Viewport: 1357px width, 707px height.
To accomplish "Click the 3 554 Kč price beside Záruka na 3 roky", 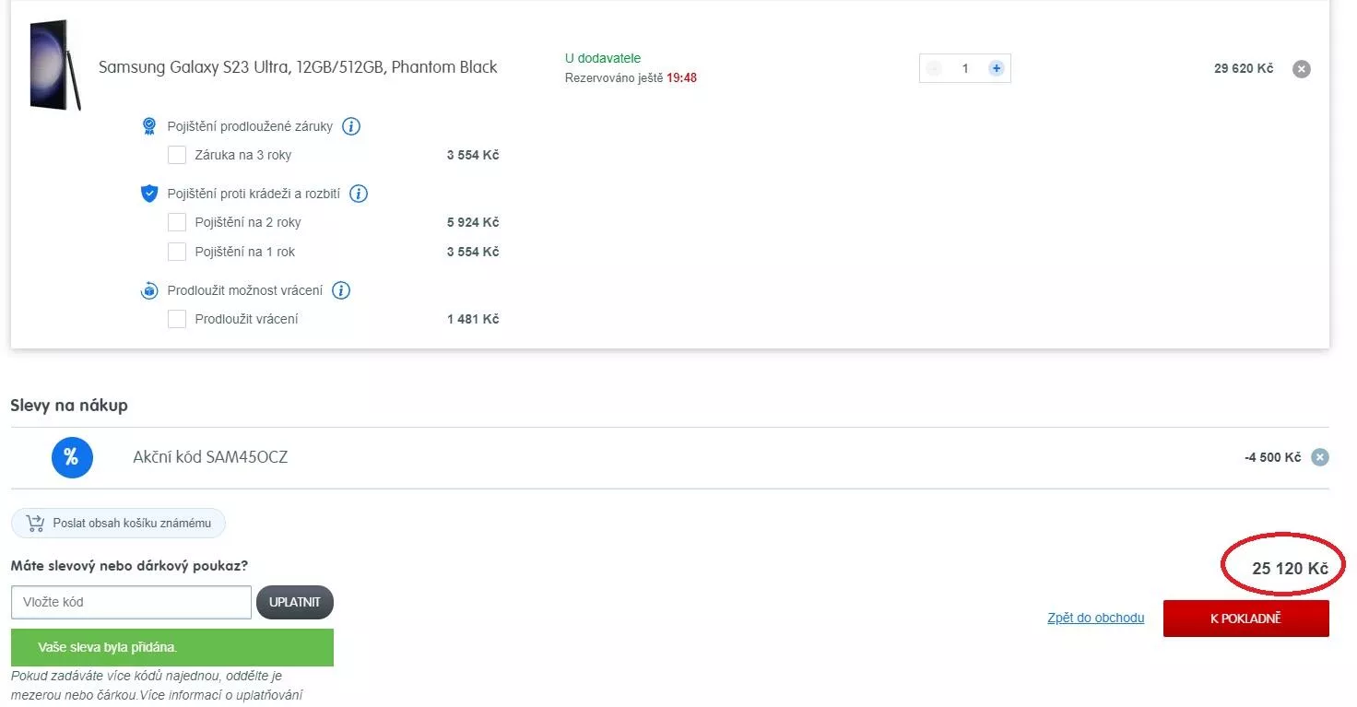I will (473, 155).
